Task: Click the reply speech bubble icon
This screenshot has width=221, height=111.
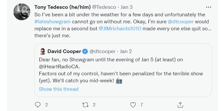Action: [x=37, y=105]
